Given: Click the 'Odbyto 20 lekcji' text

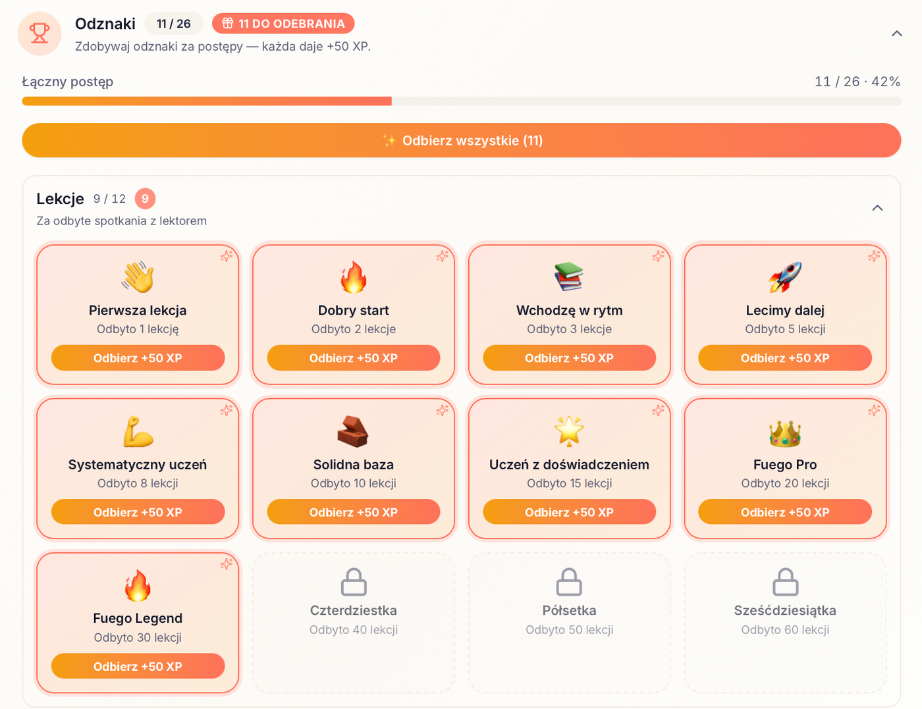Looking at the screenshot, I should pos(785,483).
